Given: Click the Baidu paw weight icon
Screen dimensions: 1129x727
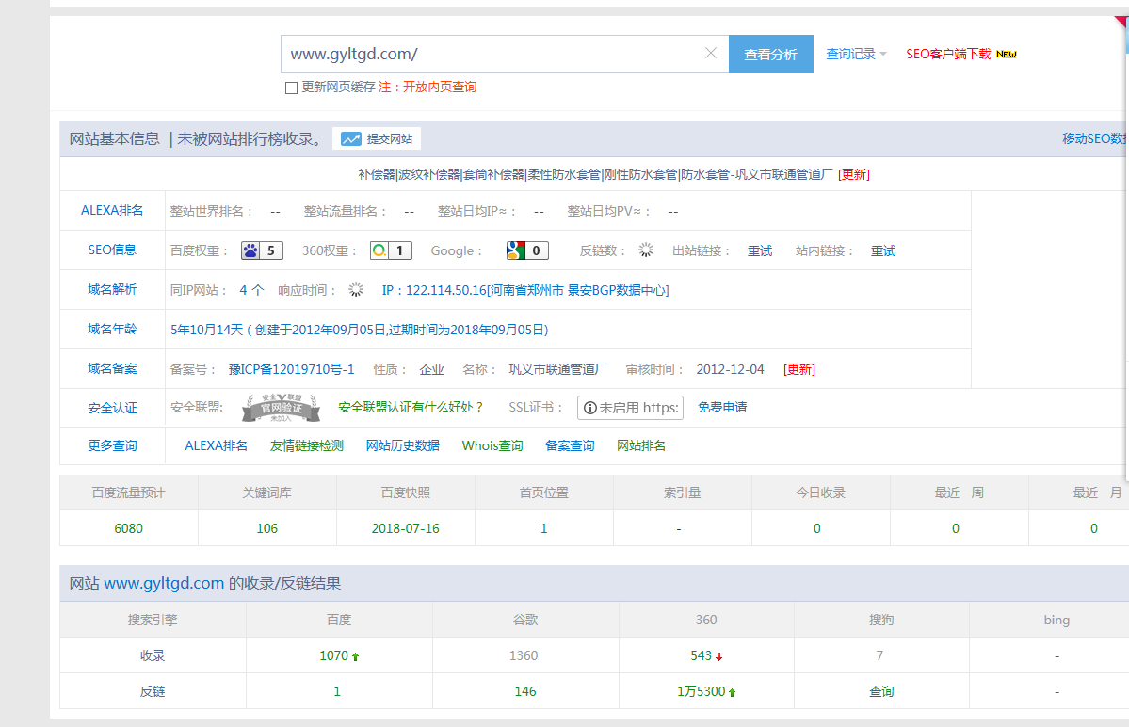Looking at the screenshot, I should pyautogui.click(x=250, y=250).
